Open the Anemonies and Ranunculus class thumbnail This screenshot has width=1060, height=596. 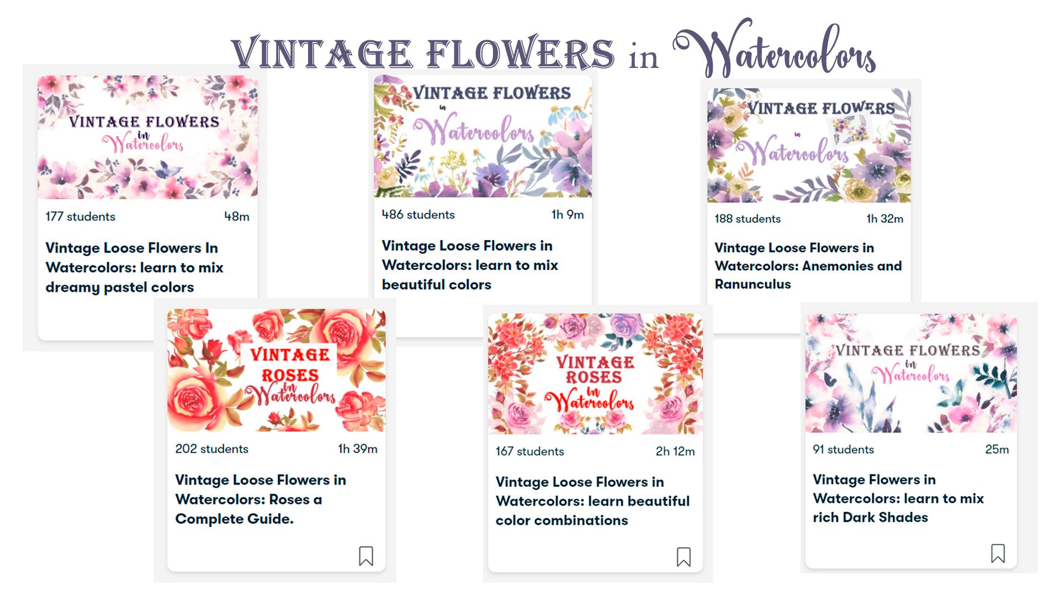tap(809, 146)
